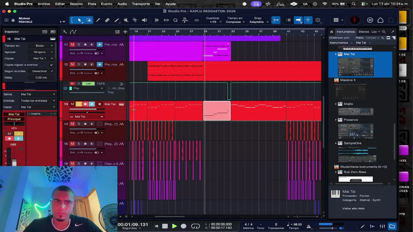The image size is (413, 232).
Task: Click the metronome icon in transport
Action: [309, 226]
